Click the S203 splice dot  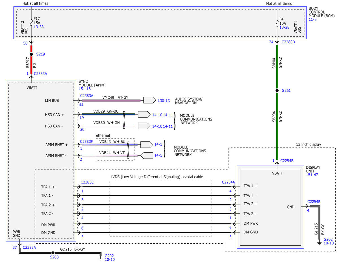(53, 253)
